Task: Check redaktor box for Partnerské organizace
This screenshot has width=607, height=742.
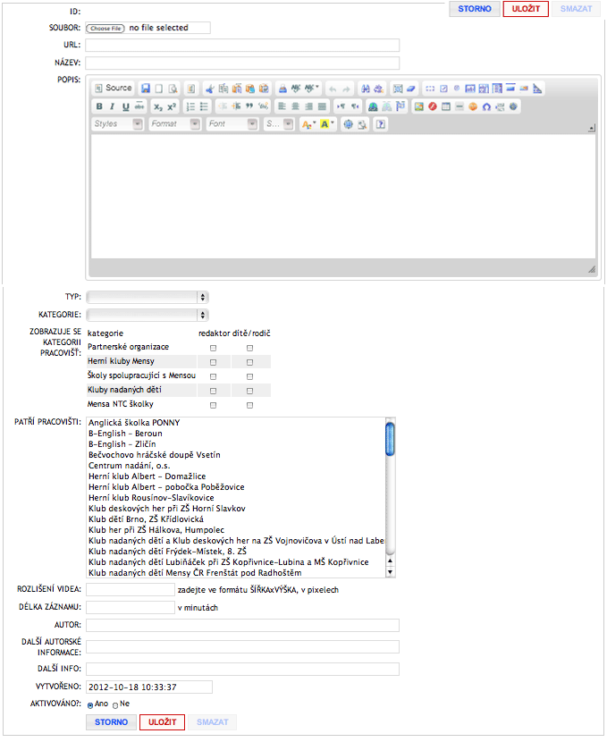Action: click(213, 347)
